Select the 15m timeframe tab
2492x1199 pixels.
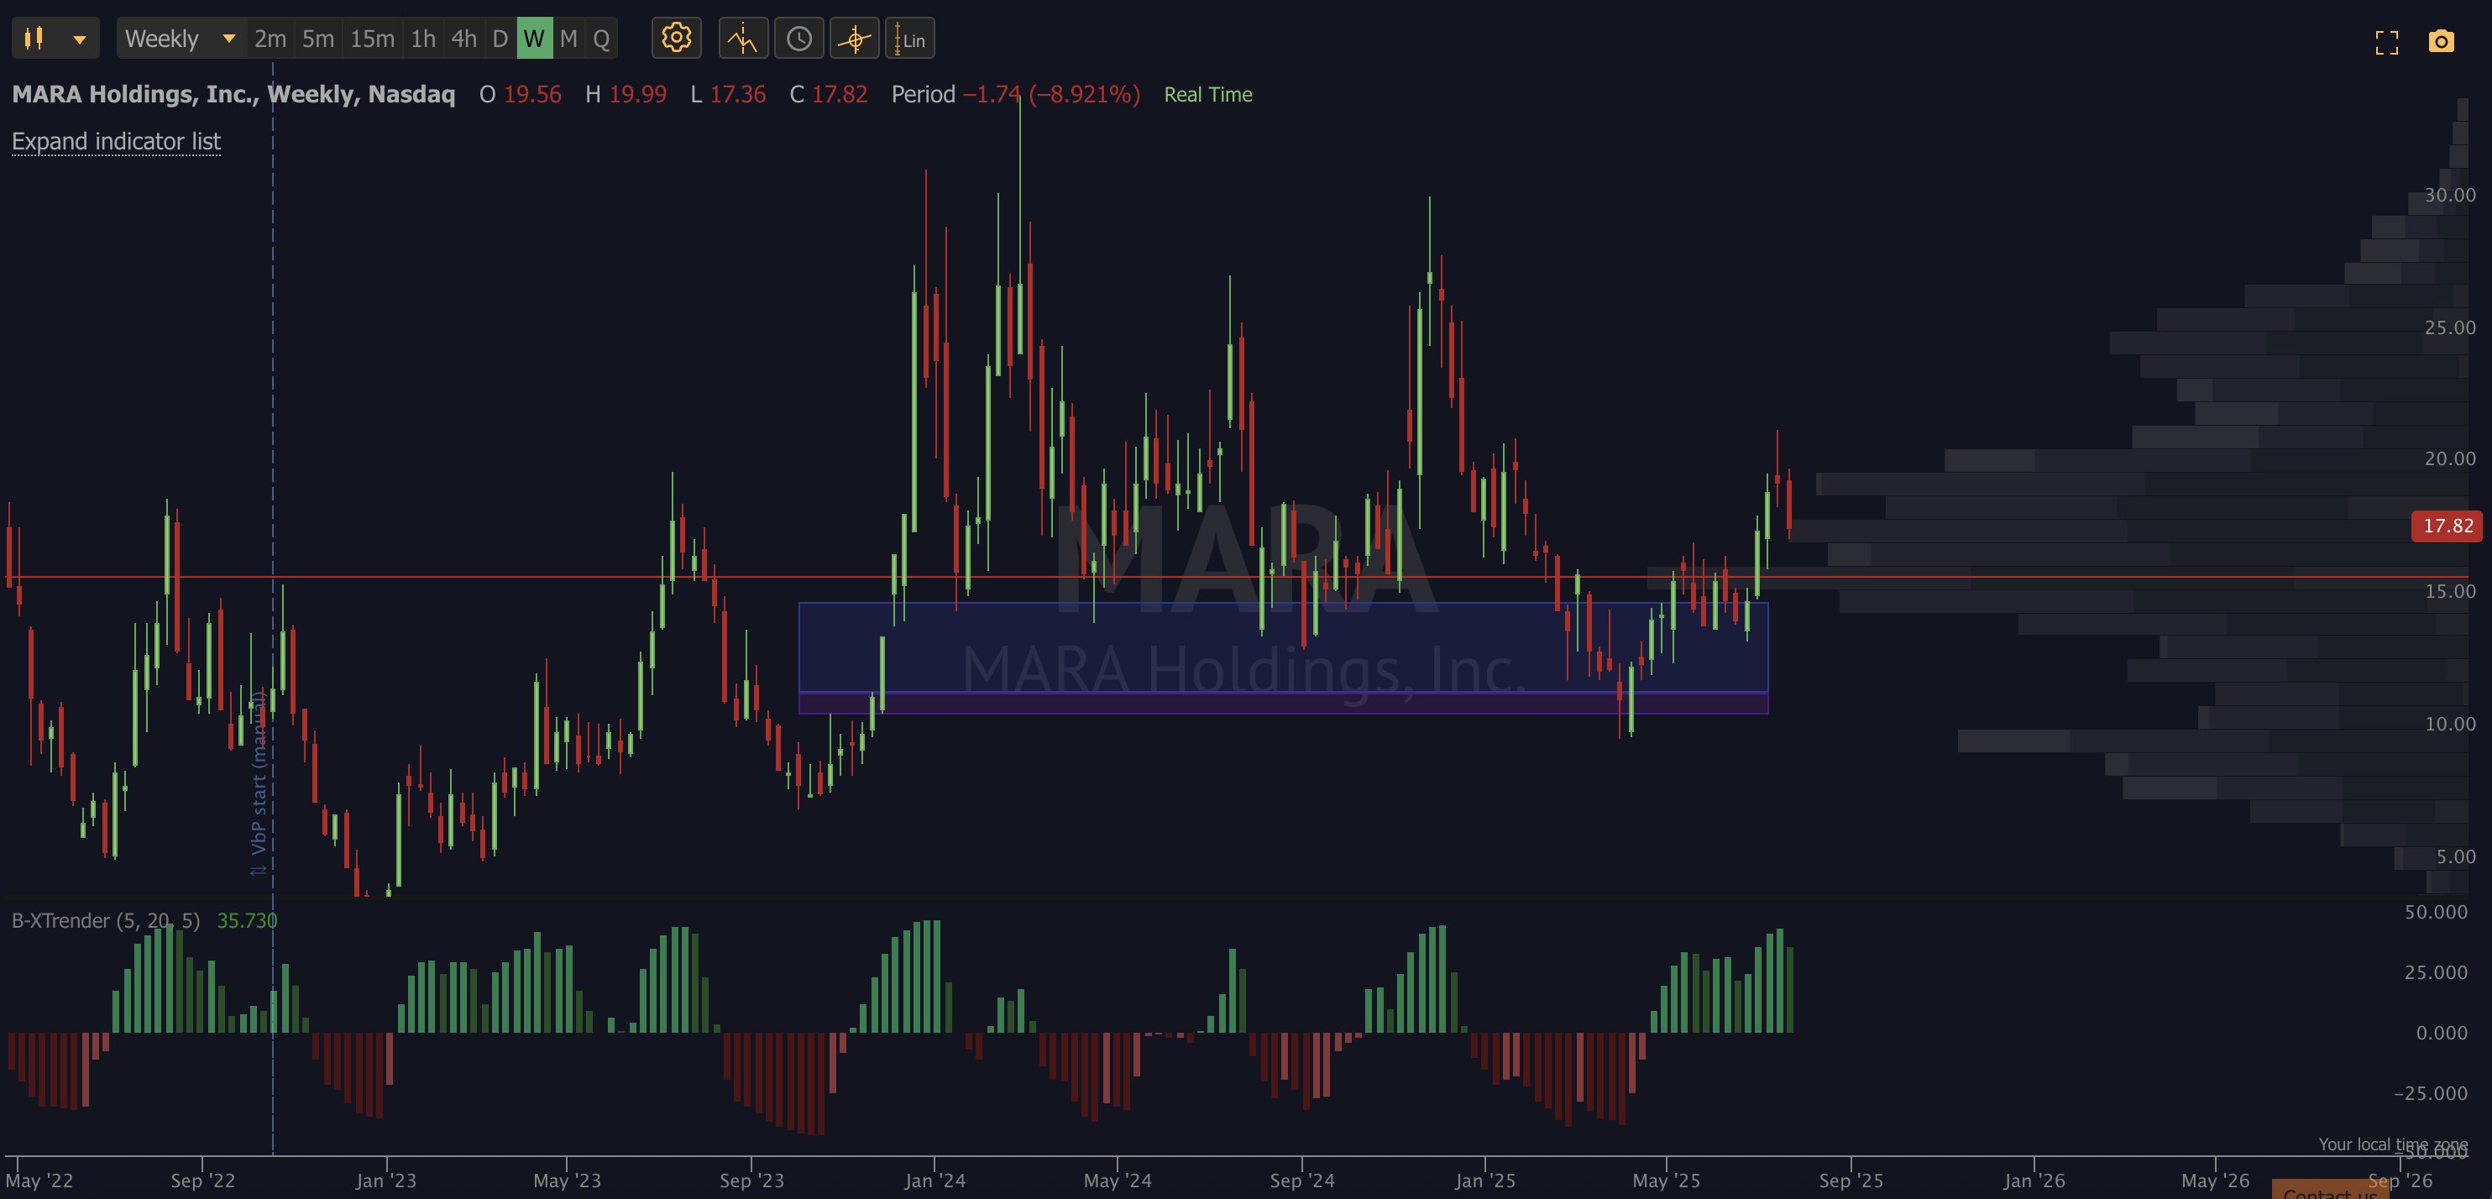tap(373, 39)
